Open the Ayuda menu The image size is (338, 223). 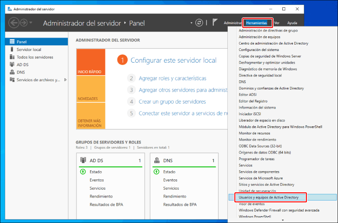292,23
